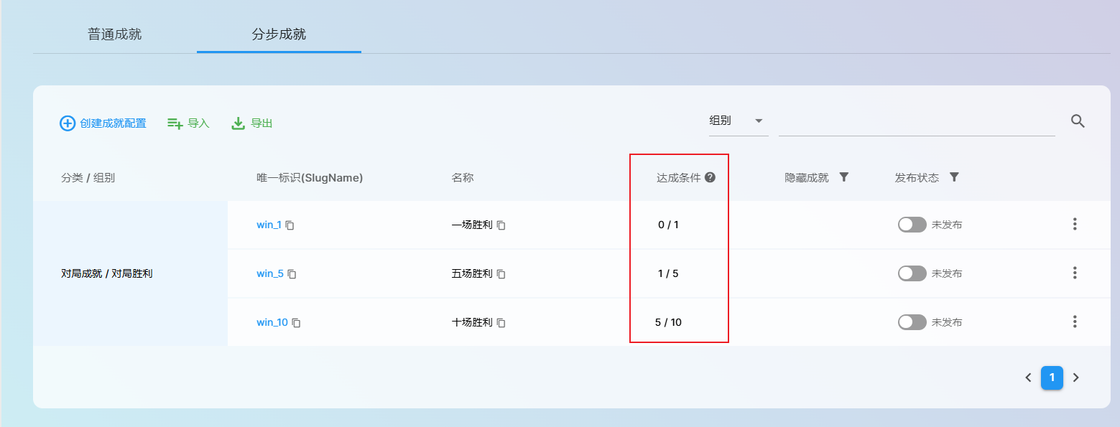Filter by 发布状态 column
The width and height of the screenshot is (1120, 427).
[954, 177]
